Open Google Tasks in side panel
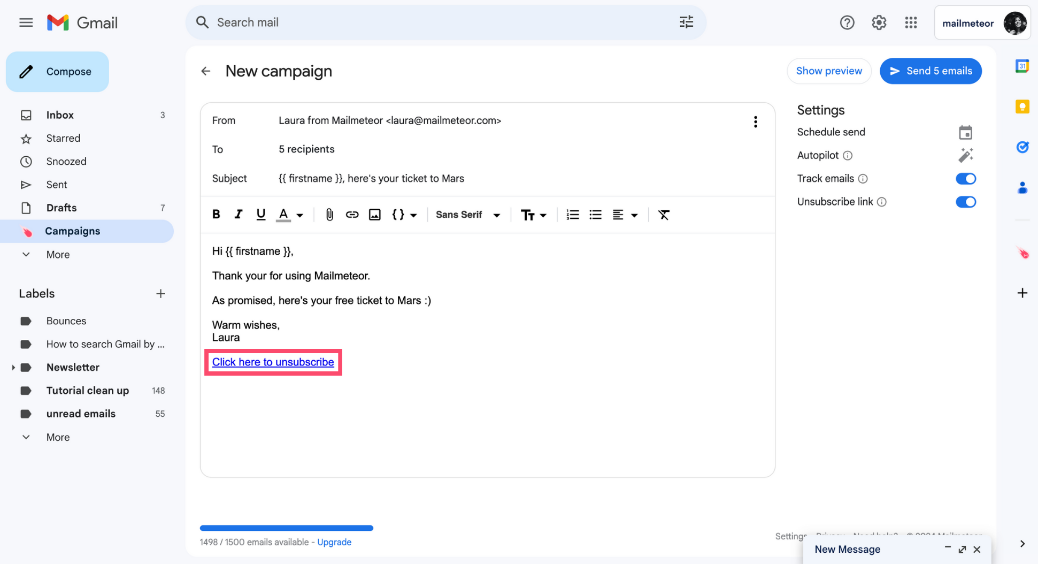The height and width of the screenshot is (564, 1038). 1022,147
